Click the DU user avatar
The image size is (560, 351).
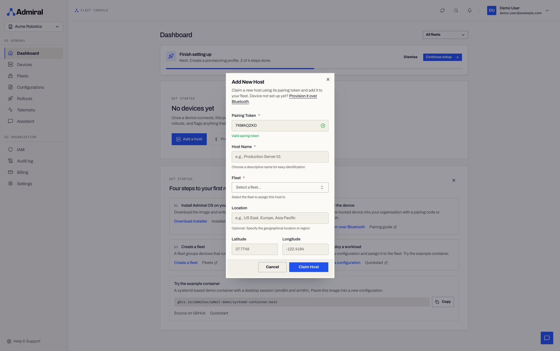click(x=491, y=10)
